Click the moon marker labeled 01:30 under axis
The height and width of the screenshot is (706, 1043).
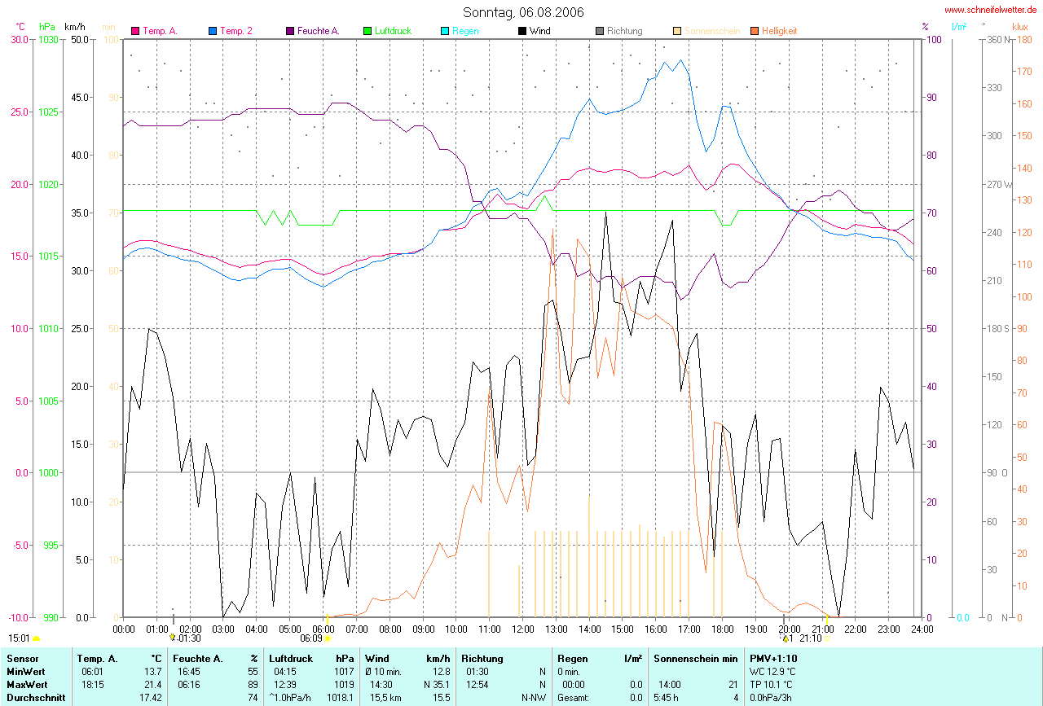tap(172, 638)
